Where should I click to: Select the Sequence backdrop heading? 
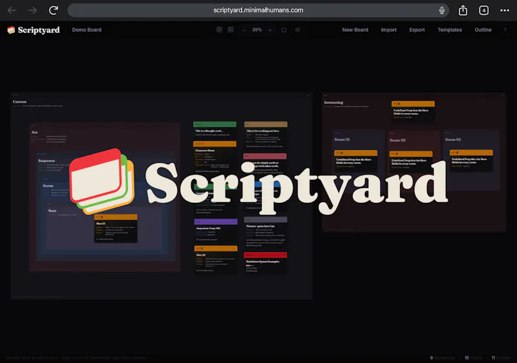point(47,160)
